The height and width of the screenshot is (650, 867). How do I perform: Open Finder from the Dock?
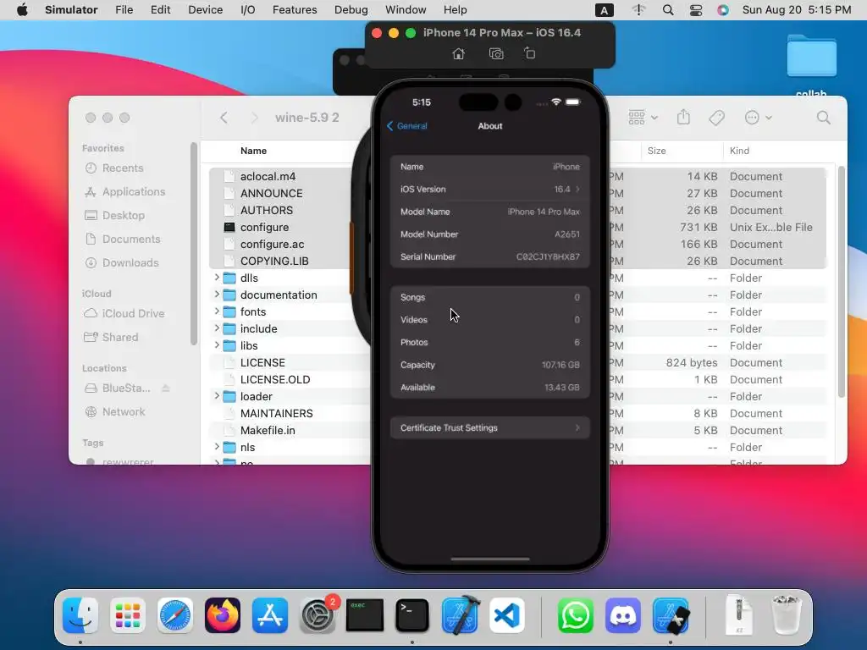[80, 615]
